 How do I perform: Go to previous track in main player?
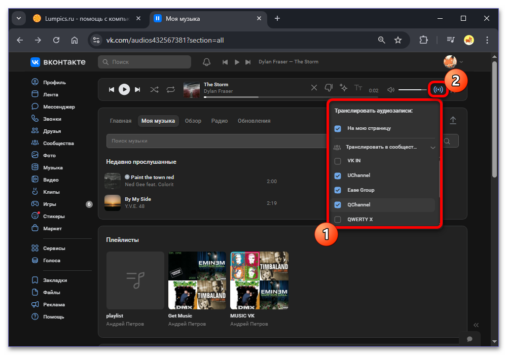coord(111,90)
